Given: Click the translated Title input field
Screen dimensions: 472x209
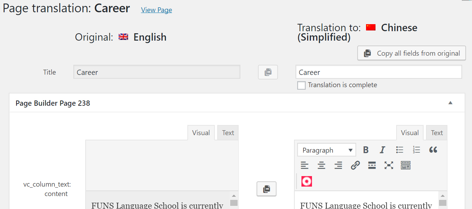Looking at the screenshot, I should point(378,72).
